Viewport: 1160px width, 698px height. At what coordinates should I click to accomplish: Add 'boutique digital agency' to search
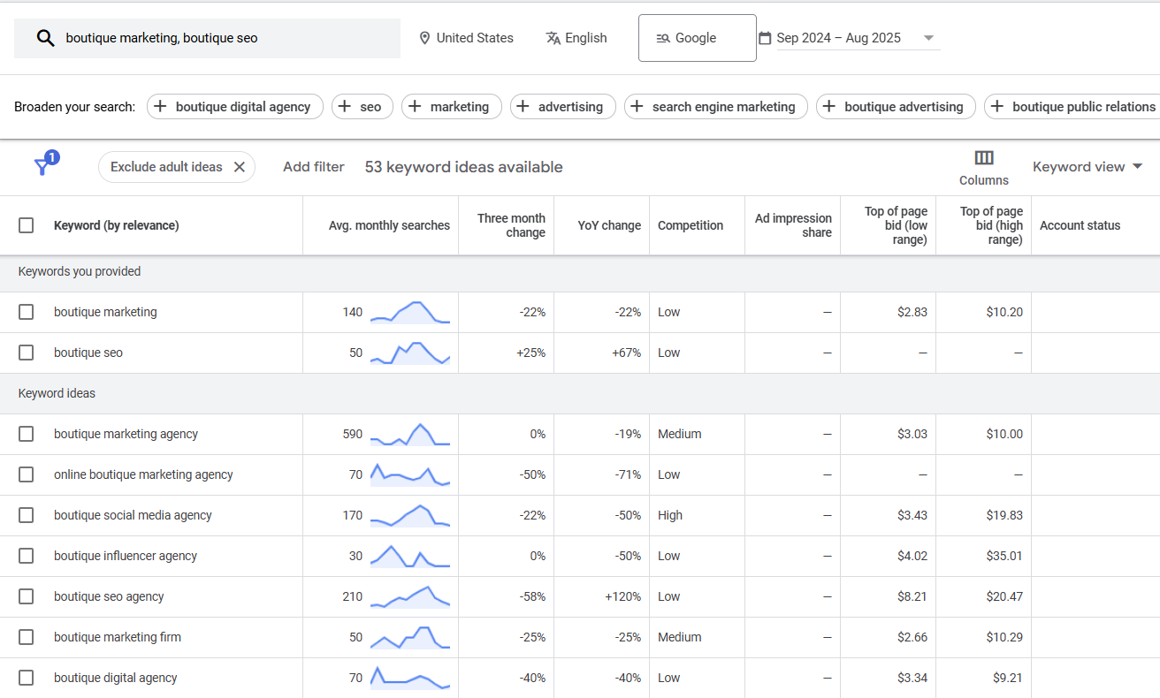pyautogui.click(x=234, y=107)
